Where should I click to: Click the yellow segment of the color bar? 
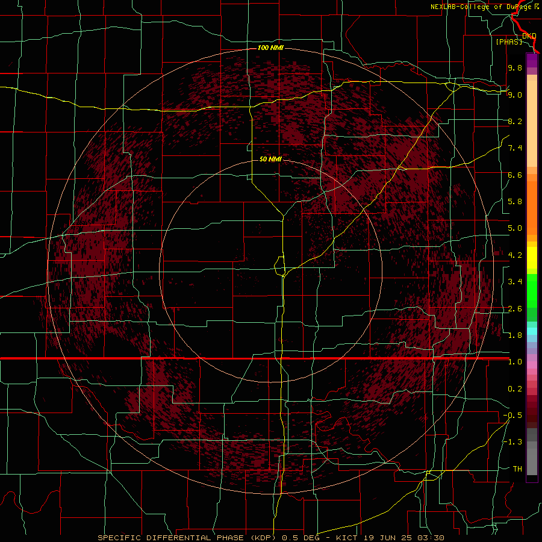coord(532,257)
